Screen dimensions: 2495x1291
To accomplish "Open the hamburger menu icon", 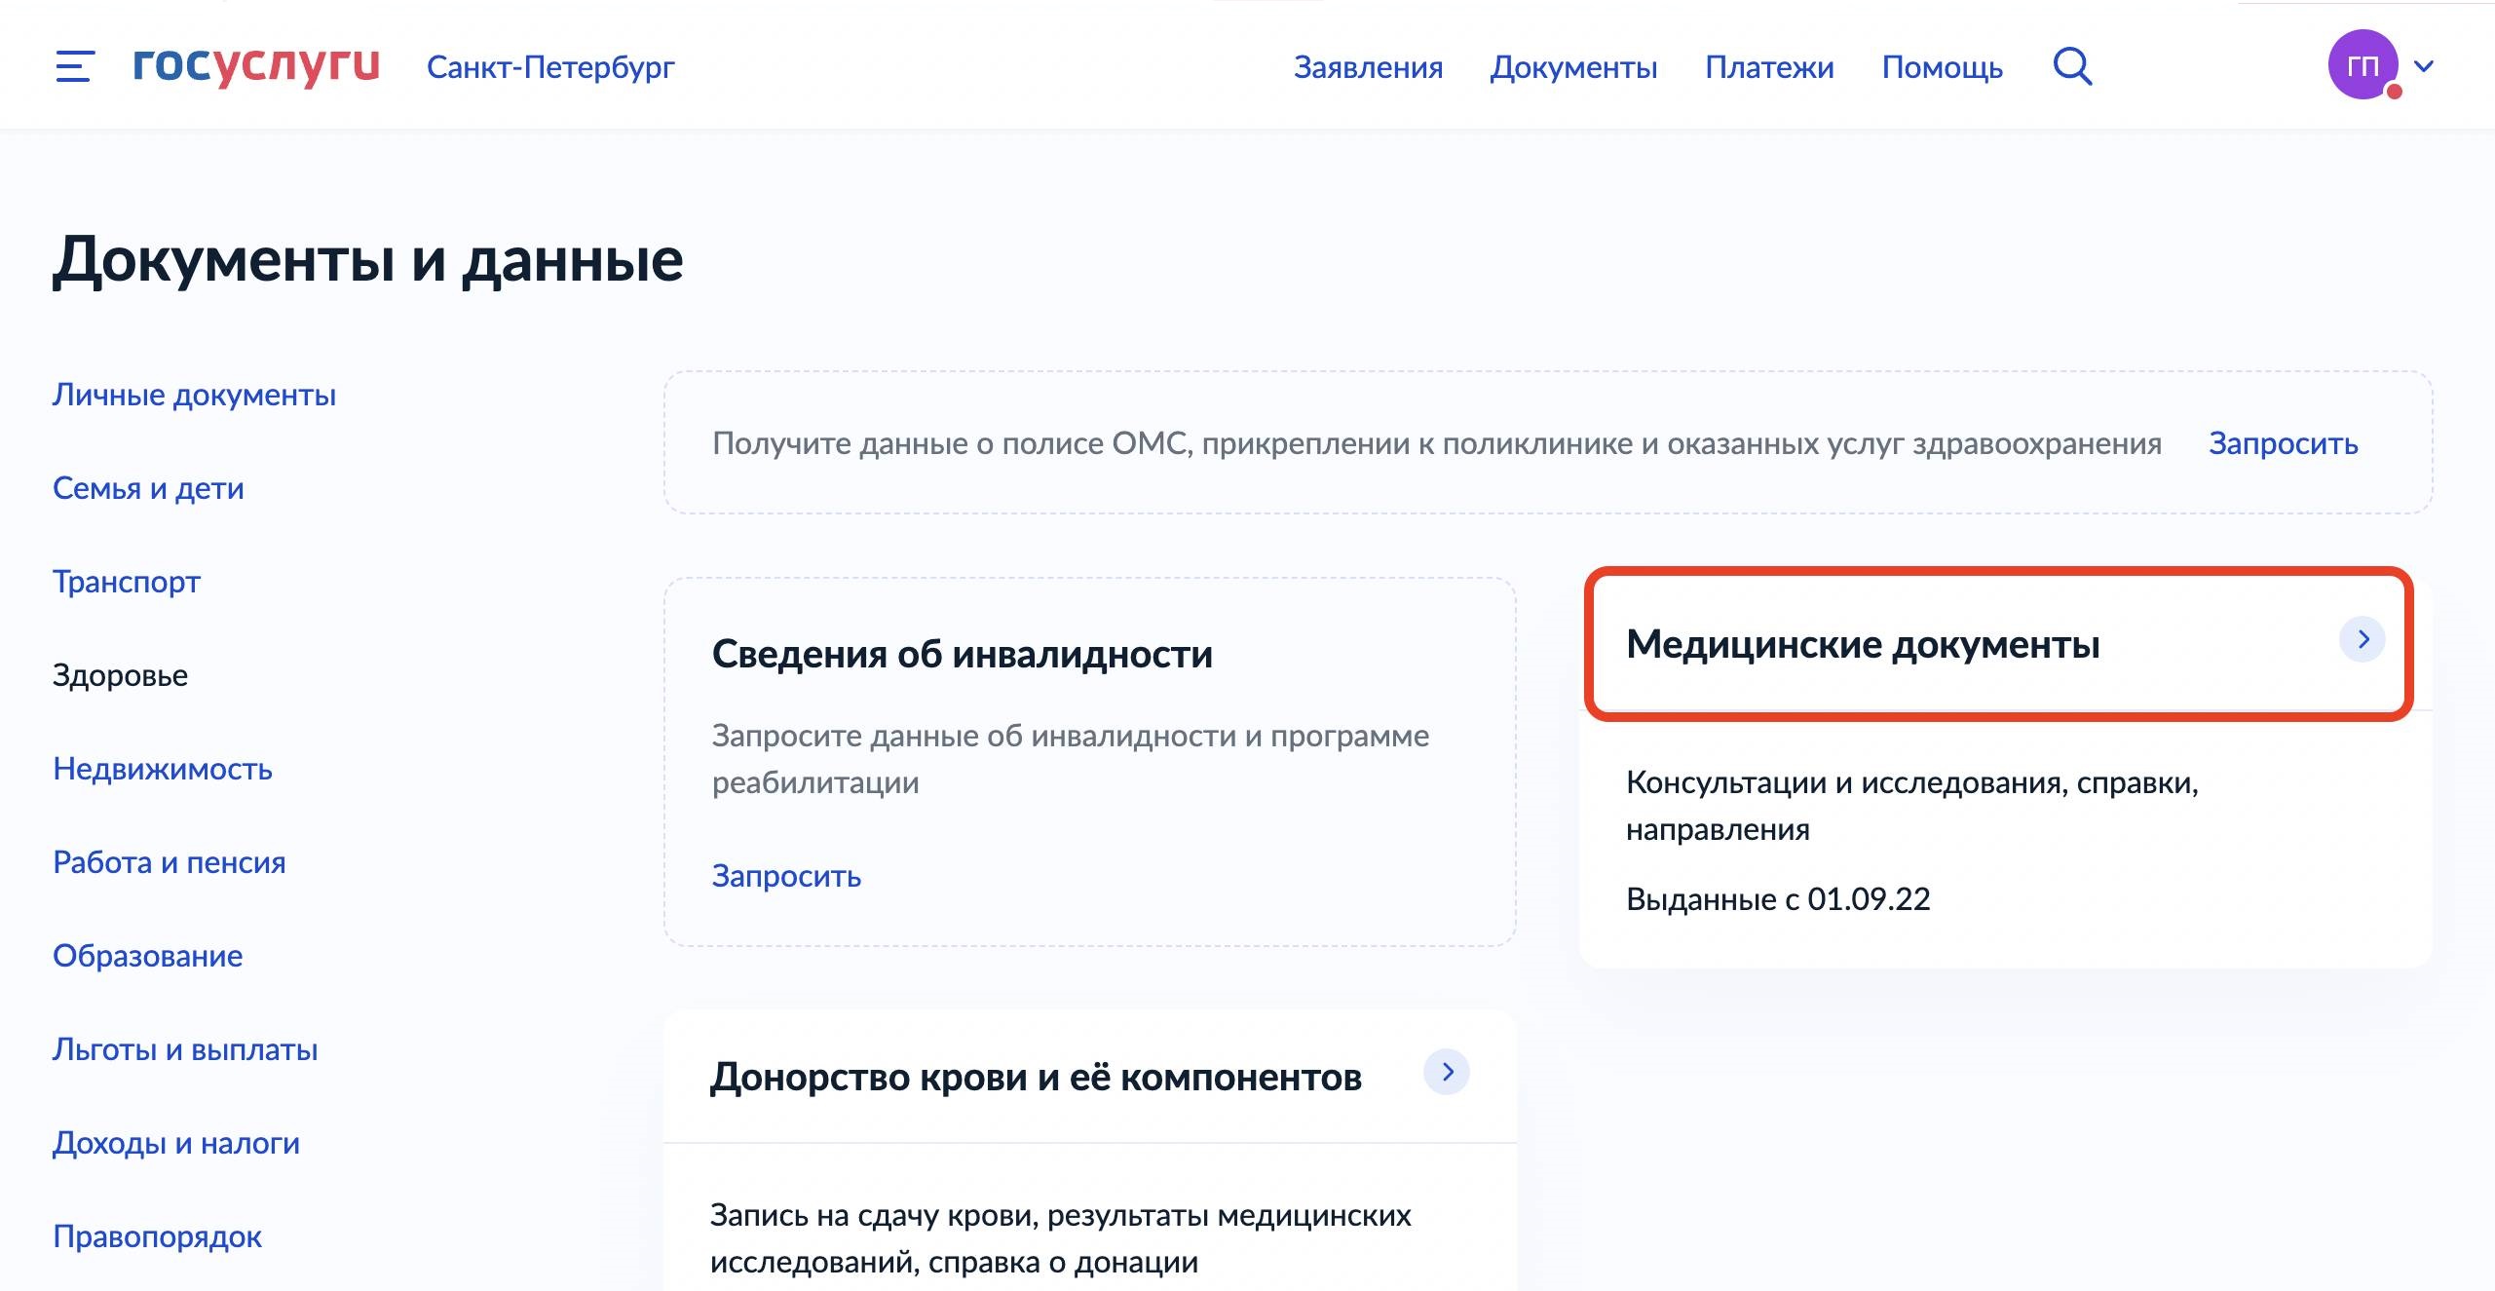I will [74, 66].
